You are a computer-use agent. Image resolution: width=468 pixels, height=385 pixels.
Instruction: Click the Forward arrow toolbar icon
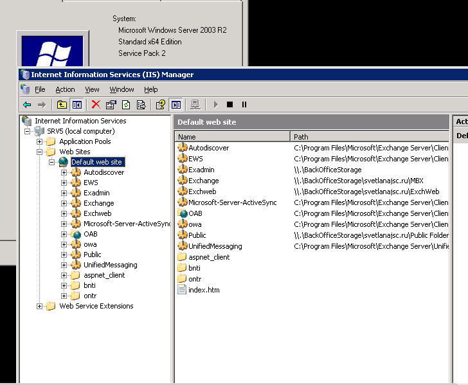tap(42, 105)
